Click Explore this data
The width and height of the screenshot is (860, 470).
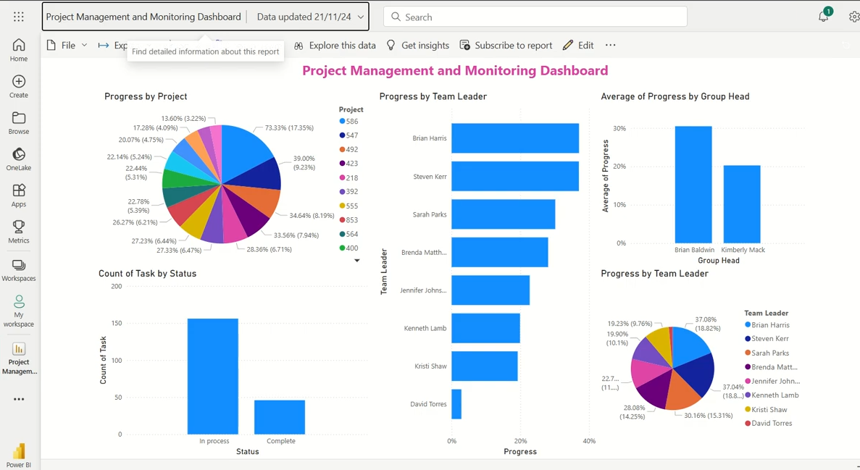335,46
